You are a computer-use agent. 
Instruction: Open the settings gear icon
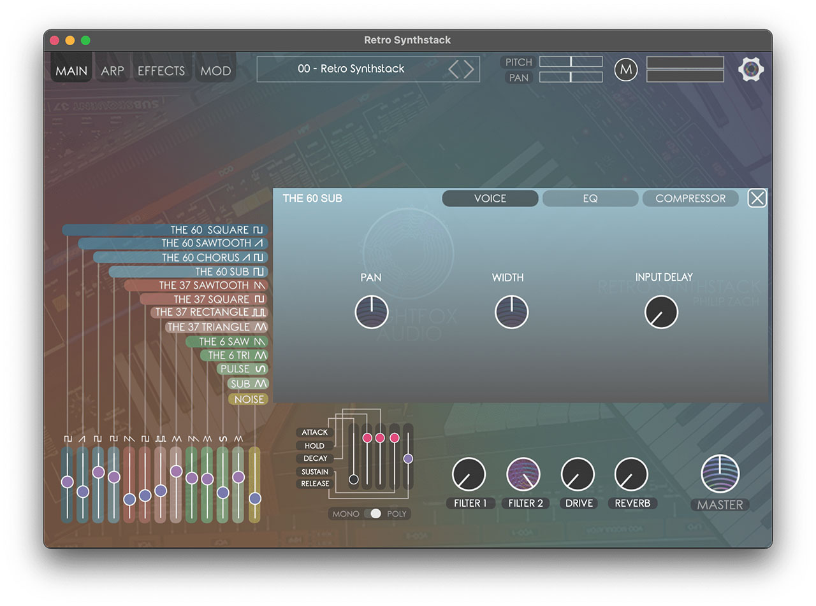pyautogui.click(x=751, y=69)
